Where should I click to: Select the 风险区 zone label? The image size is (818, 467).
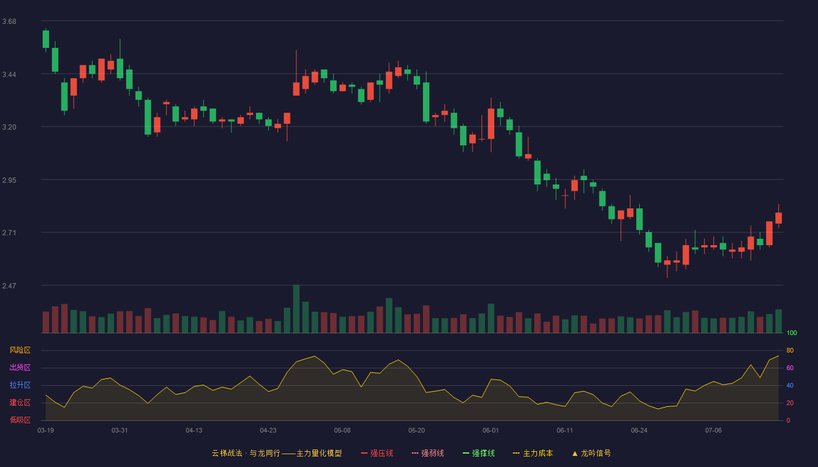pyautogui.click(x=20, y=350)
